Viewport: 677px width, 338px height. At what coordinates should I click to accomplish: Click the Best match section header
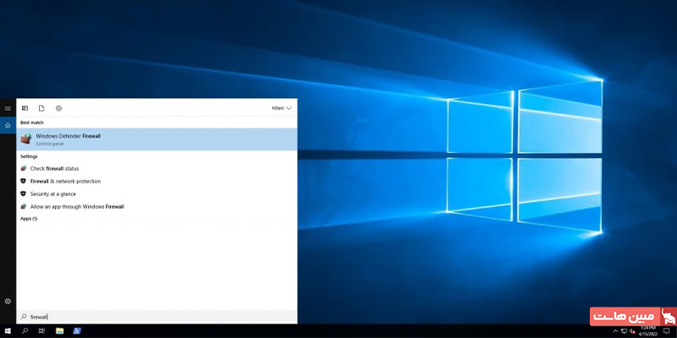point(32,123)
